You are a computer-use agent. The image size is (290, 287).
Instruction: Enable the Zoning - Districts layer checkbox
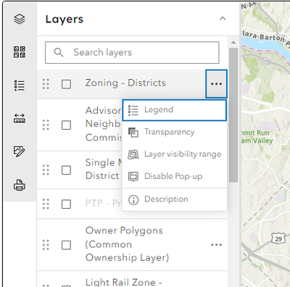point(66,84)
